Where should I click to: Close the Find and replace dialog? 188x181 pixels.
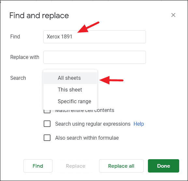pyautogui.click(x=173, y=15)
